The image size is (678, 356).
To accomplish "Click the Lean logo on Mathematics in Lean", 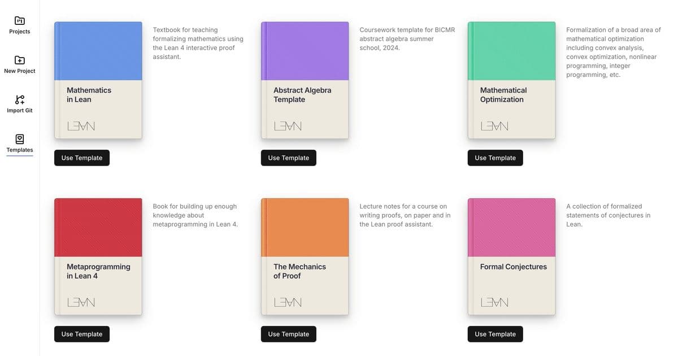I will click(81, 126).
